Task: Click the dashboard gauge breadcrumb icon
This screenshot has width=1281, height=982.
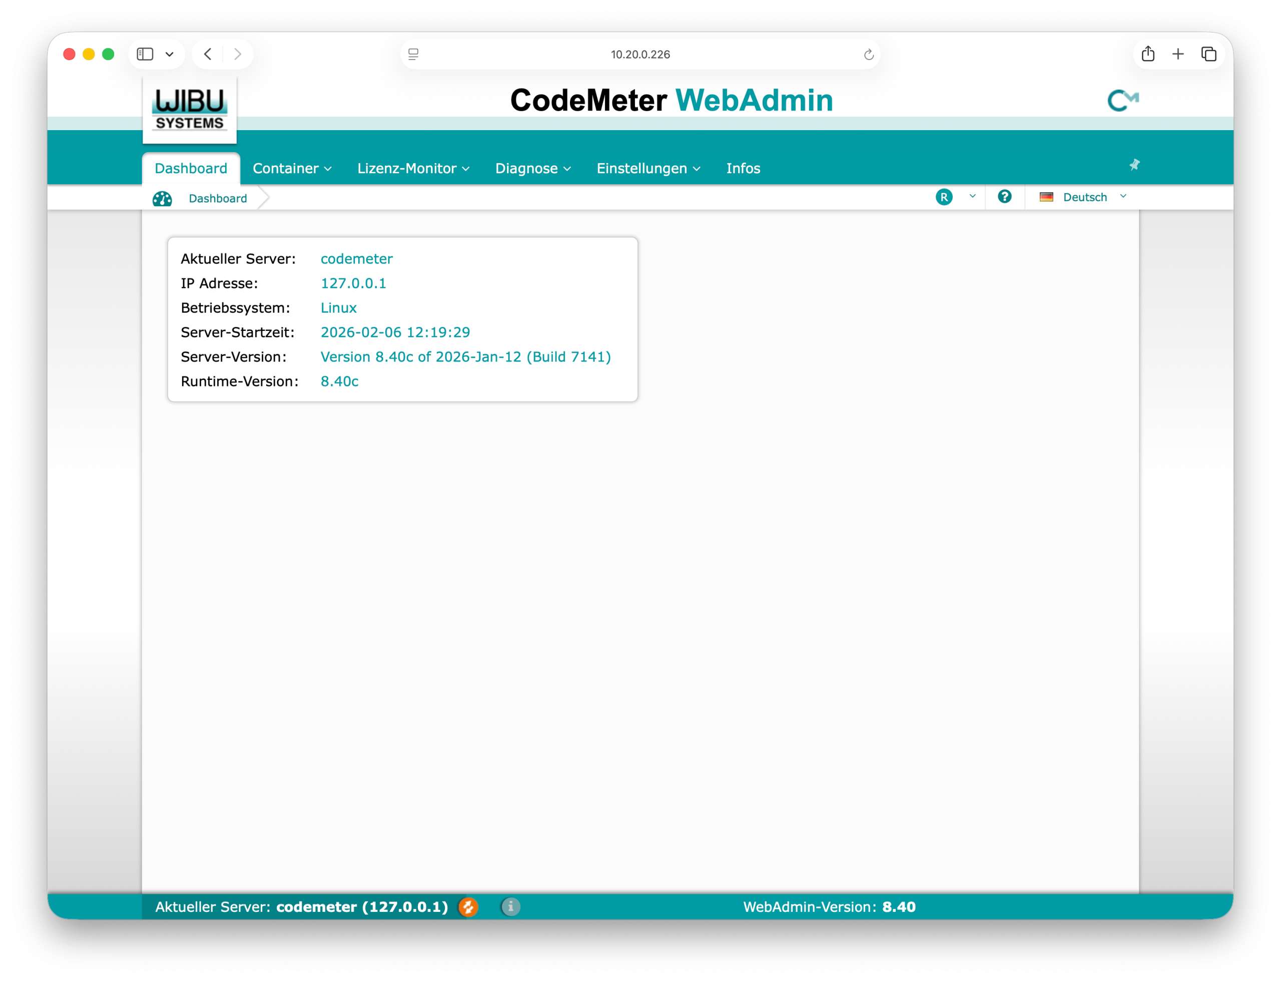Action: [x=162, y=199]
